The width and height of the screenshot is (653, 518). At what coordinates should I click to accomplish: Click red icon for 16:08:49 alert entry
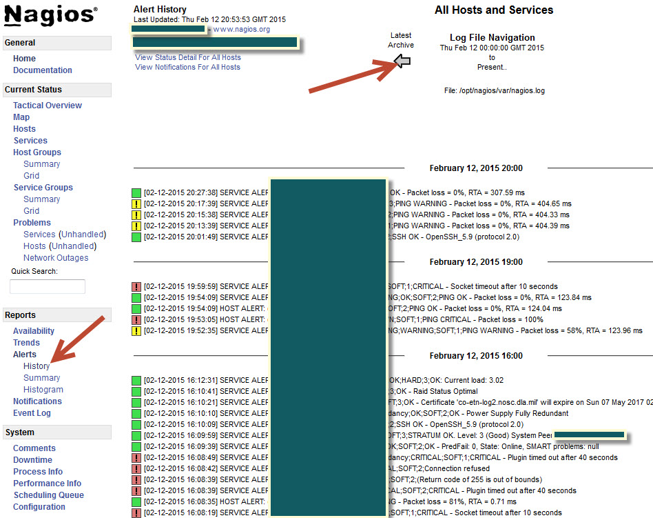136,458
